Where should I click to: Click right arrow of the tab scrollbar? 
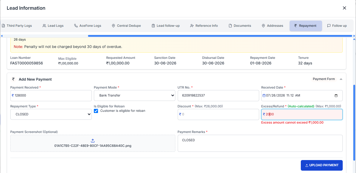click(354, 36)
